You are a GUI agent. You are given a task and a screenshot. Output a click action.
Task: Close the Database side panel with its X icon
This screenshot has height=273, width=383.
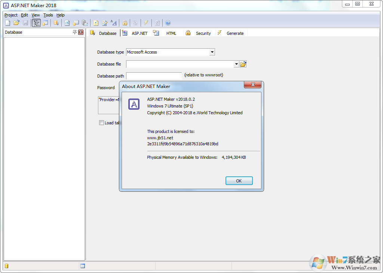[x=81, y=32]
